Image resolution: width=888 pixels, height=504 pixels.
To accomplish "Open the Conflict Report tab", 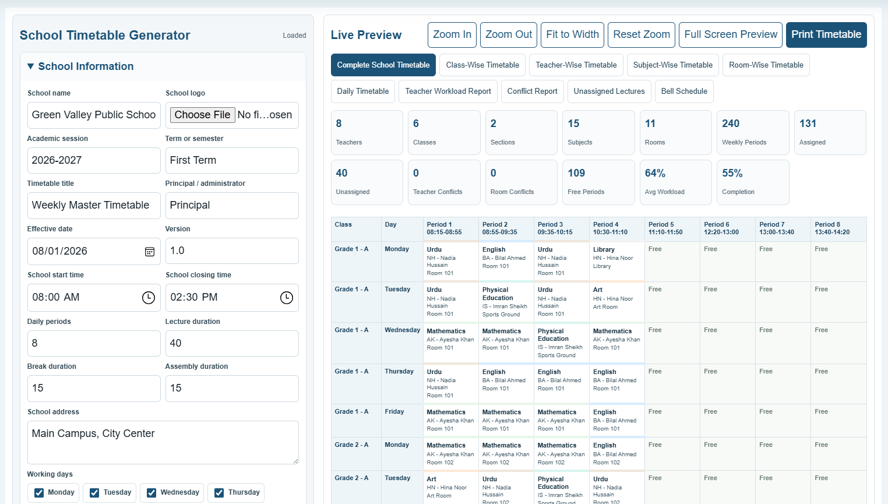I will (533, 91).
